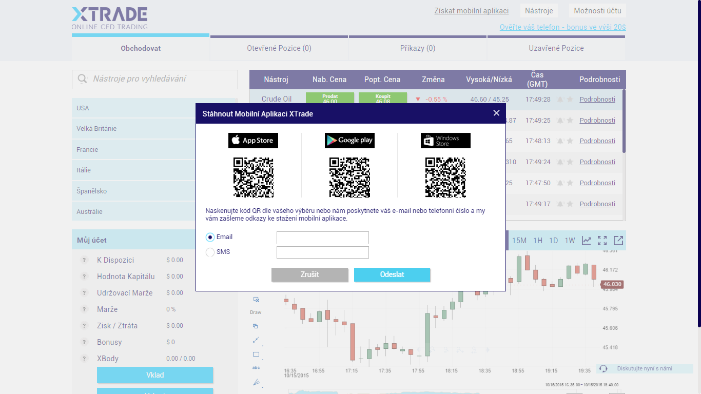Image resolution: width=701 pixels, height=394 pixels.
Task: Favorite star on the 17:49:25 row
Action: click(x=570, y=121)
